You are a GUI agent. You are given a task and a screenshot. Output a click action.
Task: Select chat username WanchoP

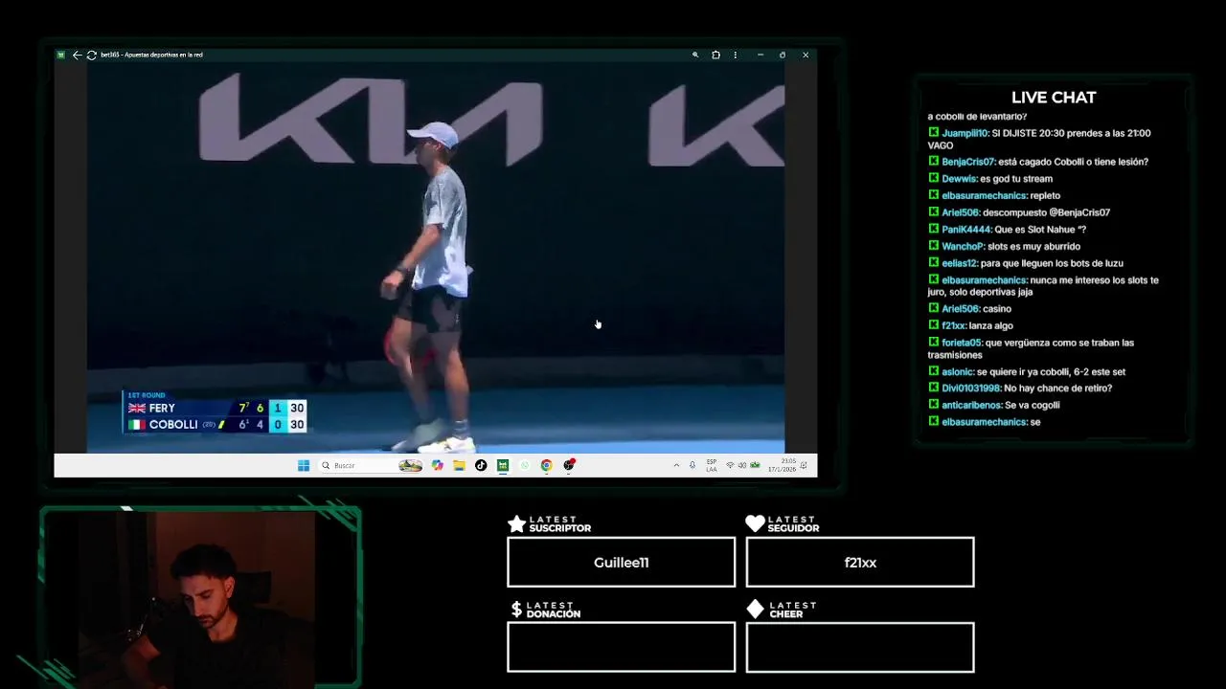coord(963,246)
